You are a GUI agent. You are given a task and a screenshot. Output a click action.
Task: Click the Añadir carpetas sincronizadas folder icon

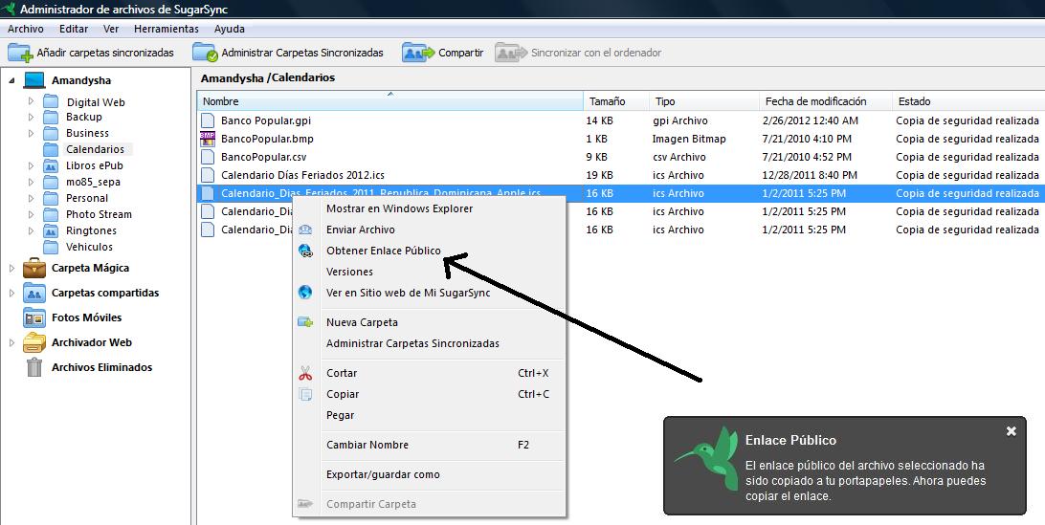pos(20,53)
